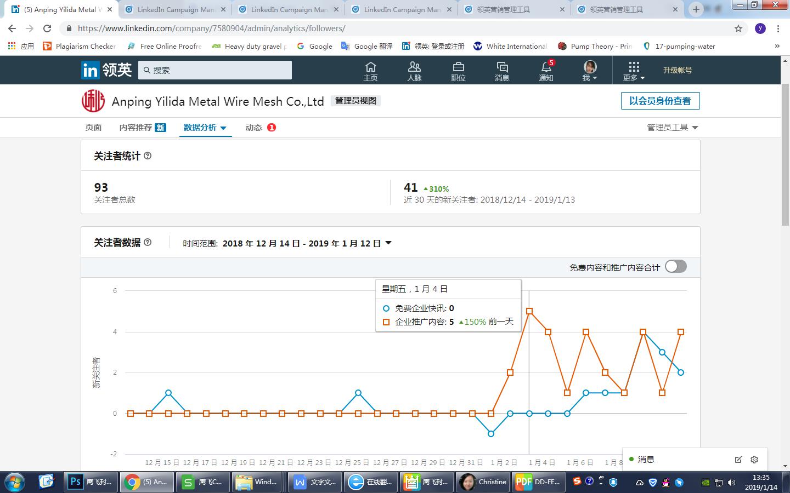The height and width of the screenshot is (493, 790).
Task: Open the 管理员工具 dropdown
Action: [x=672, y=128]
